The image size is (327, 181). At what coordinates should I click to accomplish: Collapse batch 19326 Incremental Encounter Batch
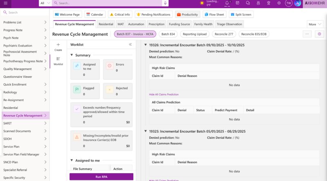[146, 45]
